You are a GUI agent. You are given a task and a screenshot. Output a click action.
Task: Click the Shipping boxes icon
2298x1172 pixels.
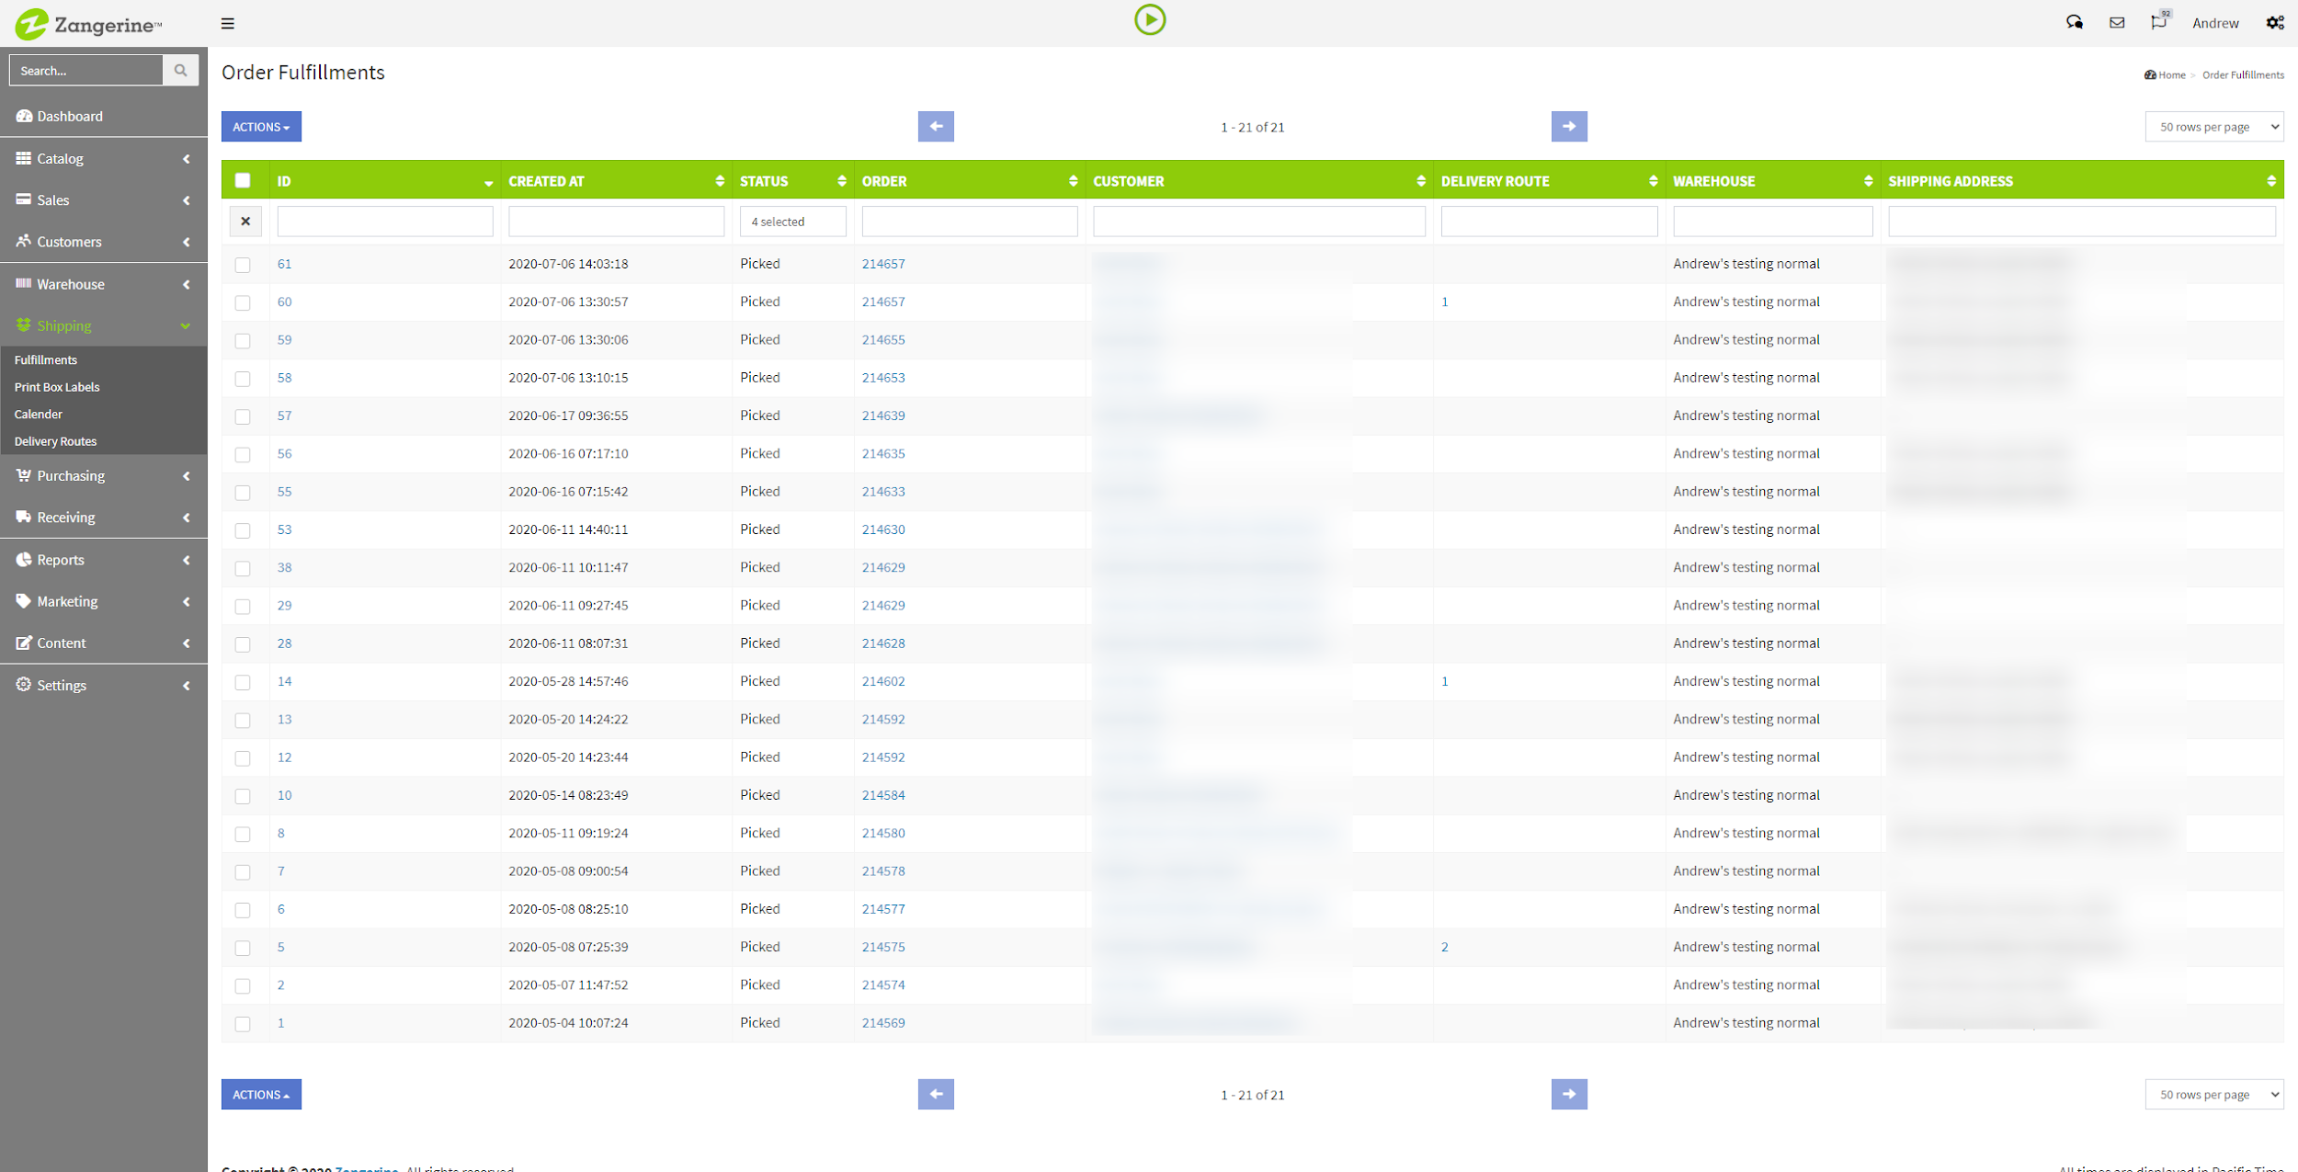click(24, 324)
